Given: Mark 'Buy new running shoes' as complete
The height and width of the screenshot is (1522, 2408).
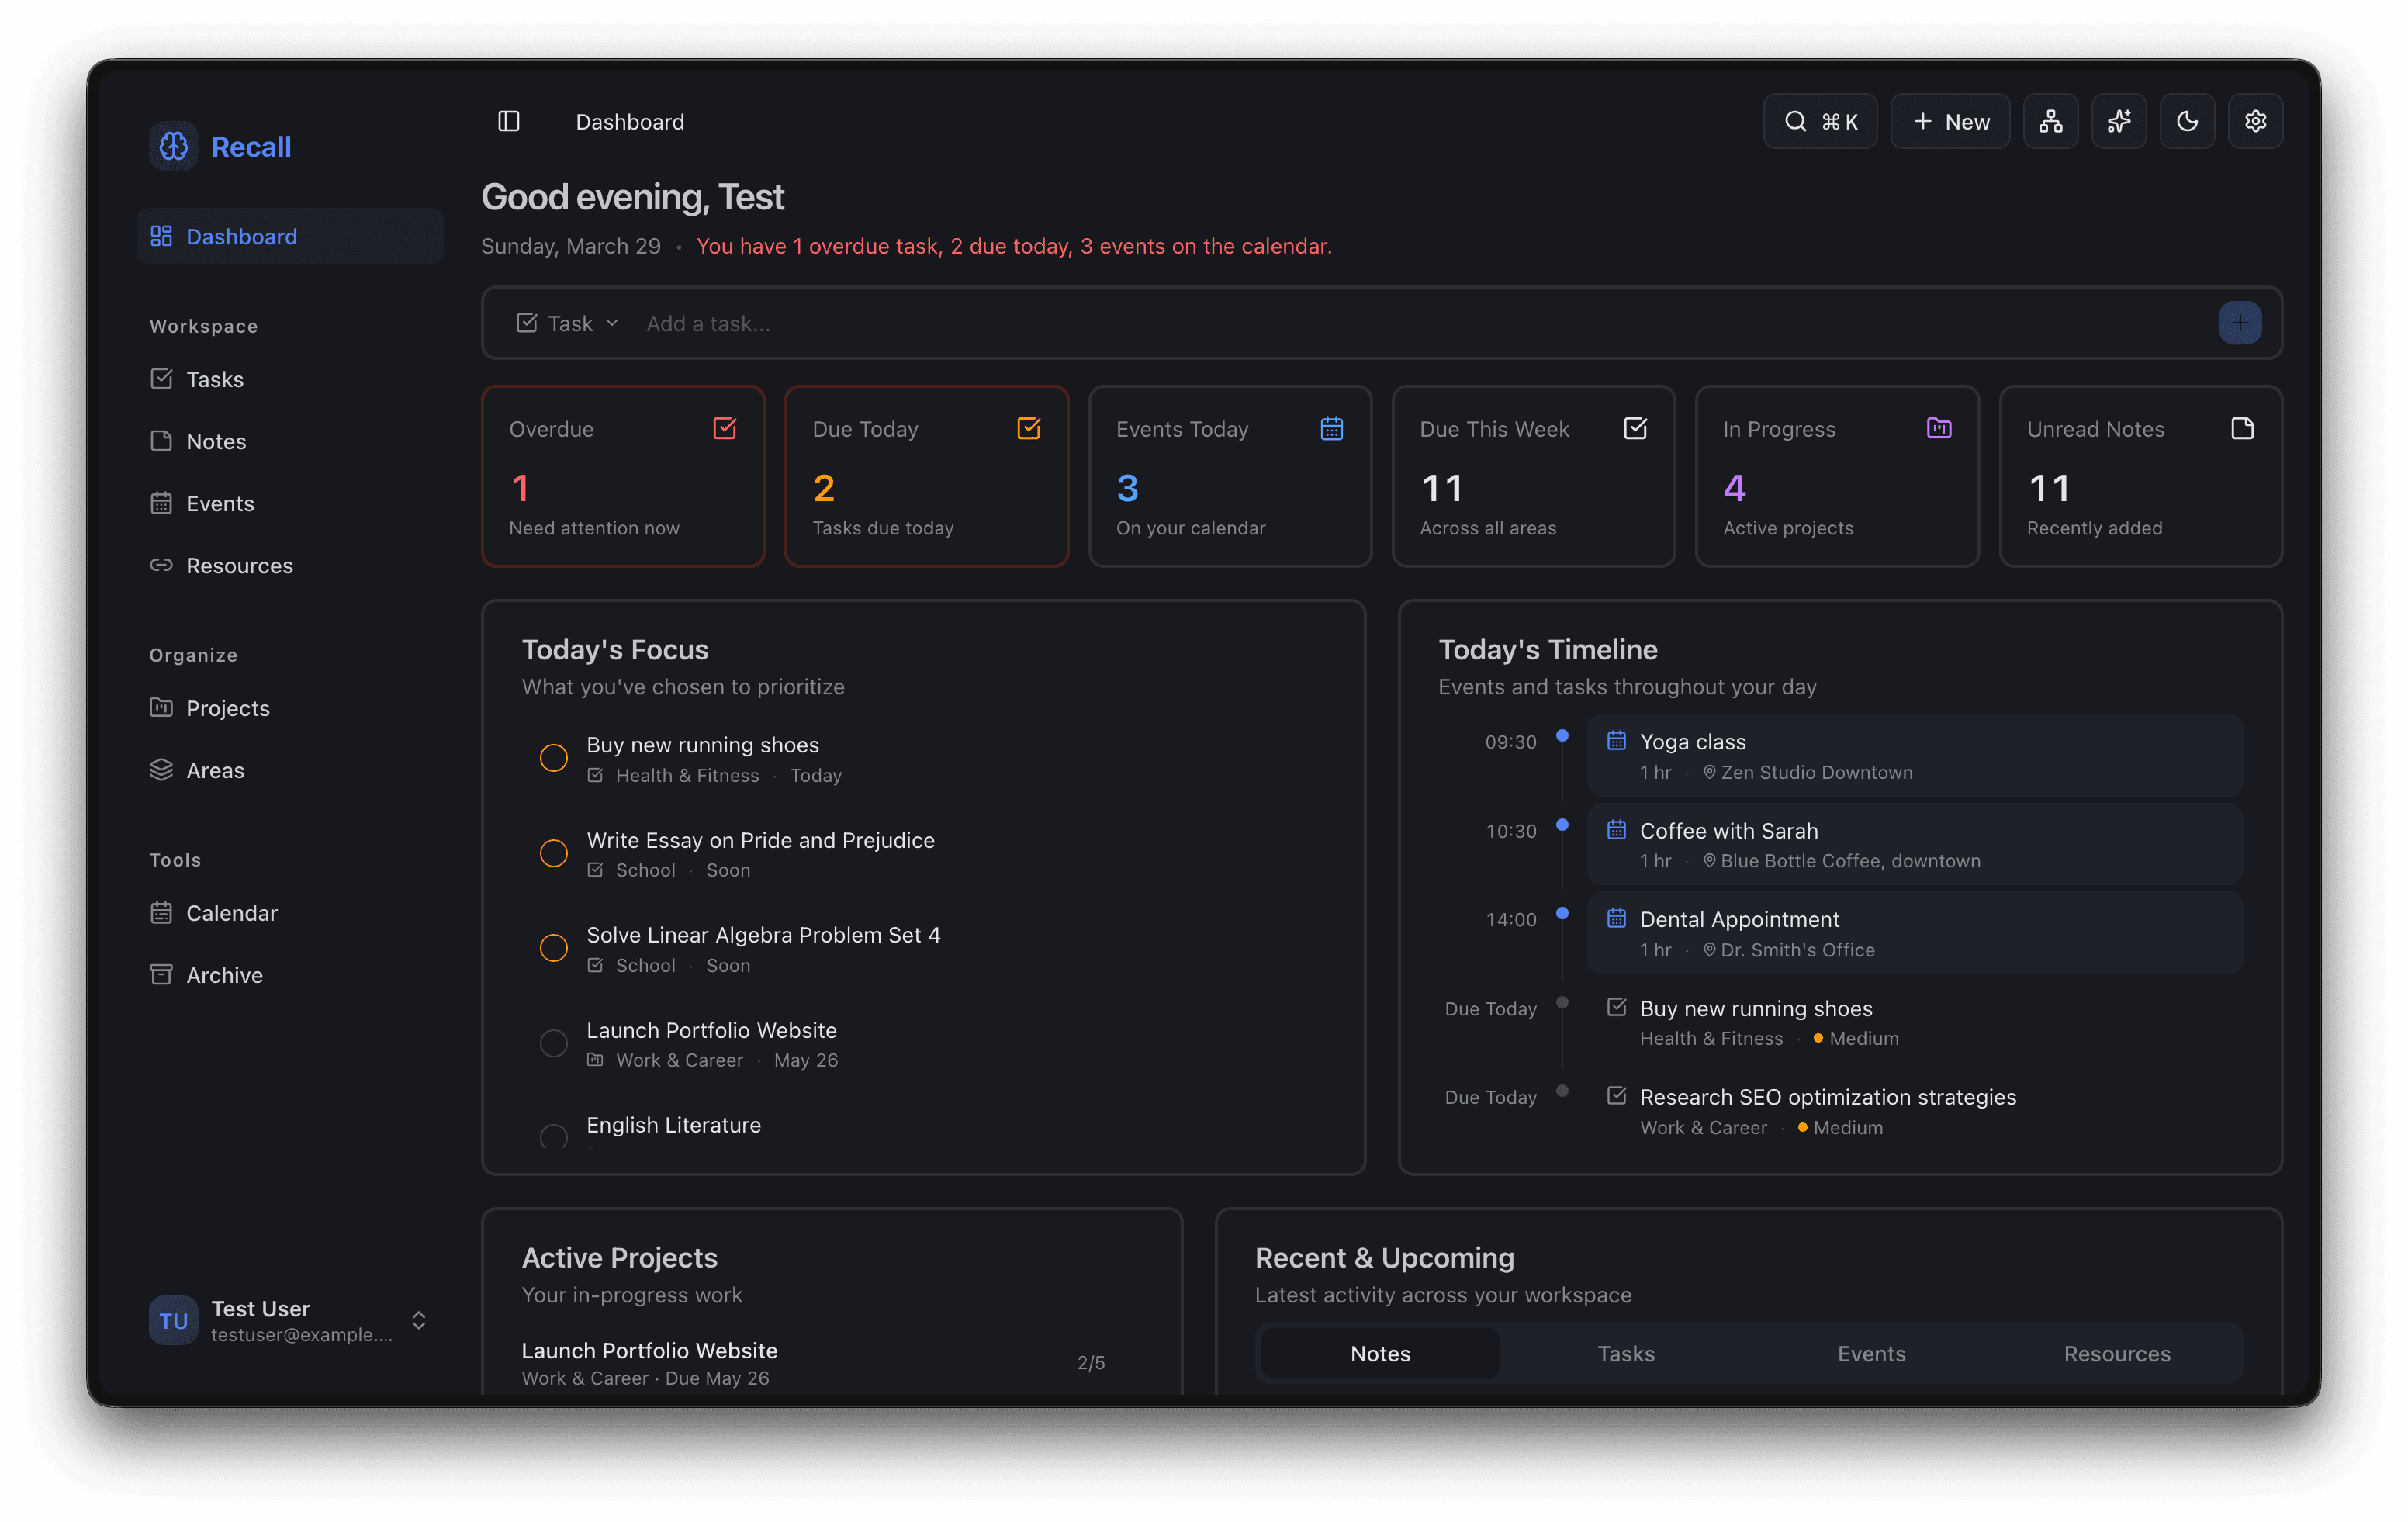Looking at the screenshot, I should pos(554,758).
